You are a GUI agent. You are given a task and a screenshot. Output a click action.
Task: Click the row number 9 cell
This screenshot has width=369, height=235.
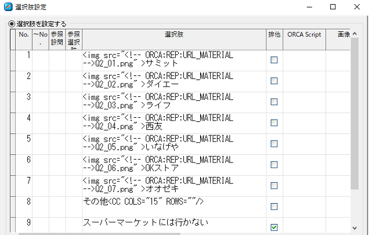24,225
